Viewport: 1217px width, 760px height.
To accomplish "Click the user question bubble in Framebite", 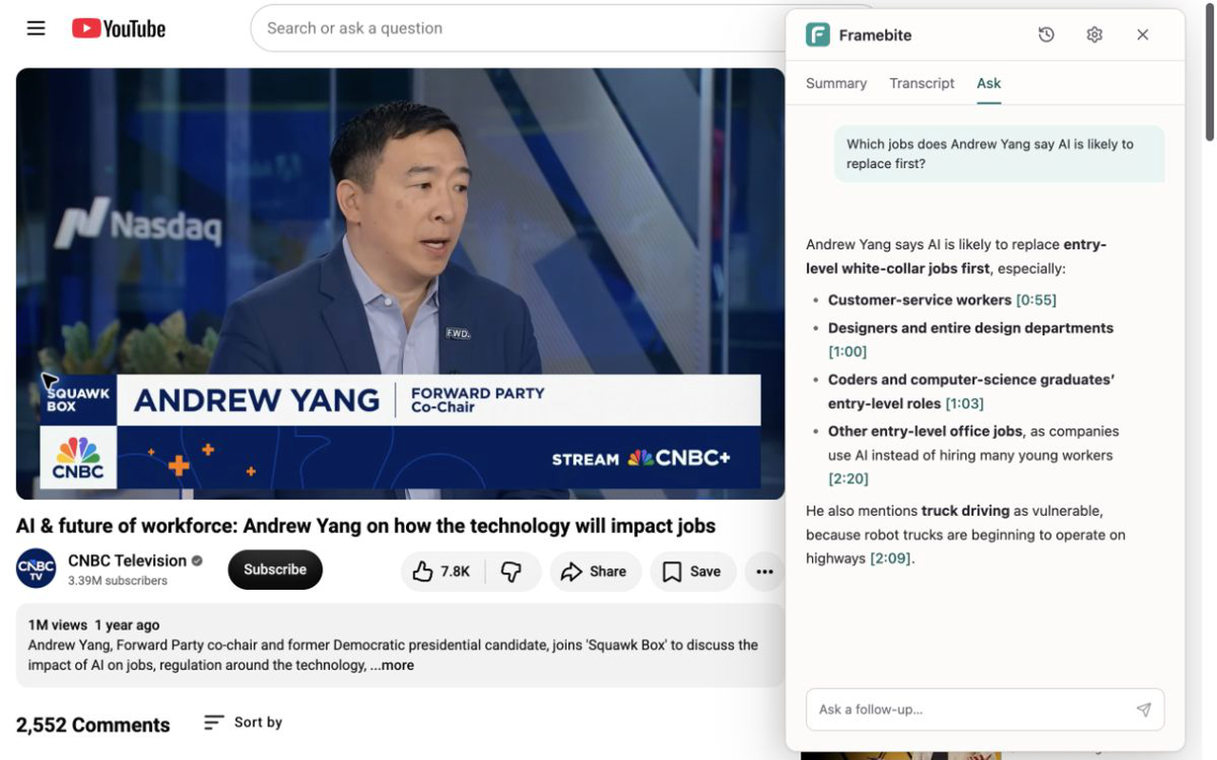I will point(999,154).
